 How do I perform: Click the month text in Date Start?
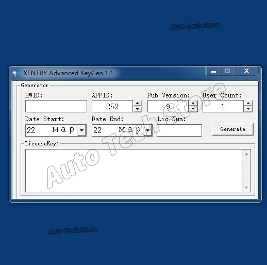click(x=63, y=130)
